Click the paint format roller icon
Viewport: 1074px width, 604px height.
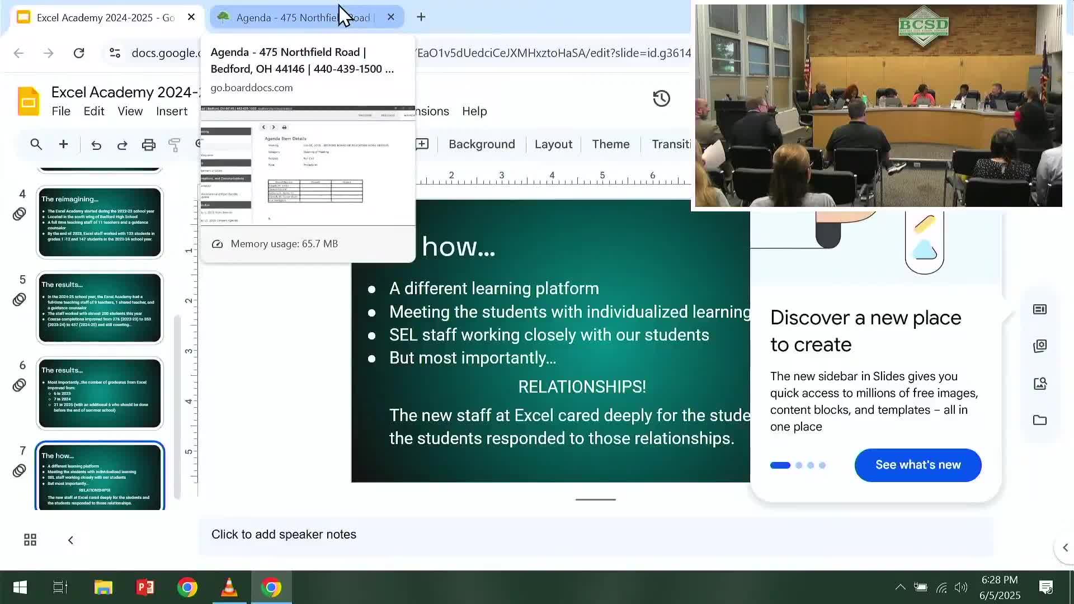[175, 145]
